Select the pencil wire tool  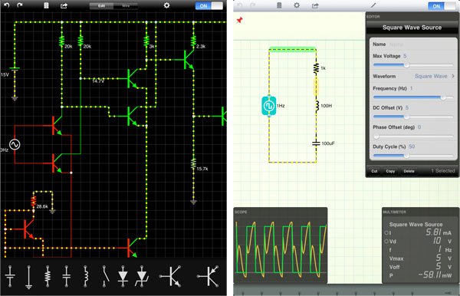point(373,5)
